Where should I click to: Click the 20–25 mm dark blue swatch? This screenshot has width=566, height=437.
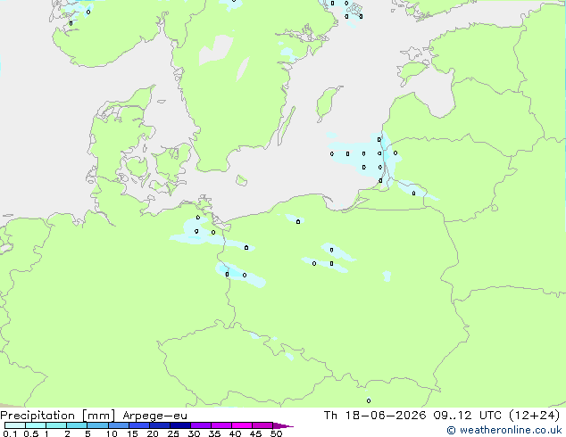coord(159,425)
